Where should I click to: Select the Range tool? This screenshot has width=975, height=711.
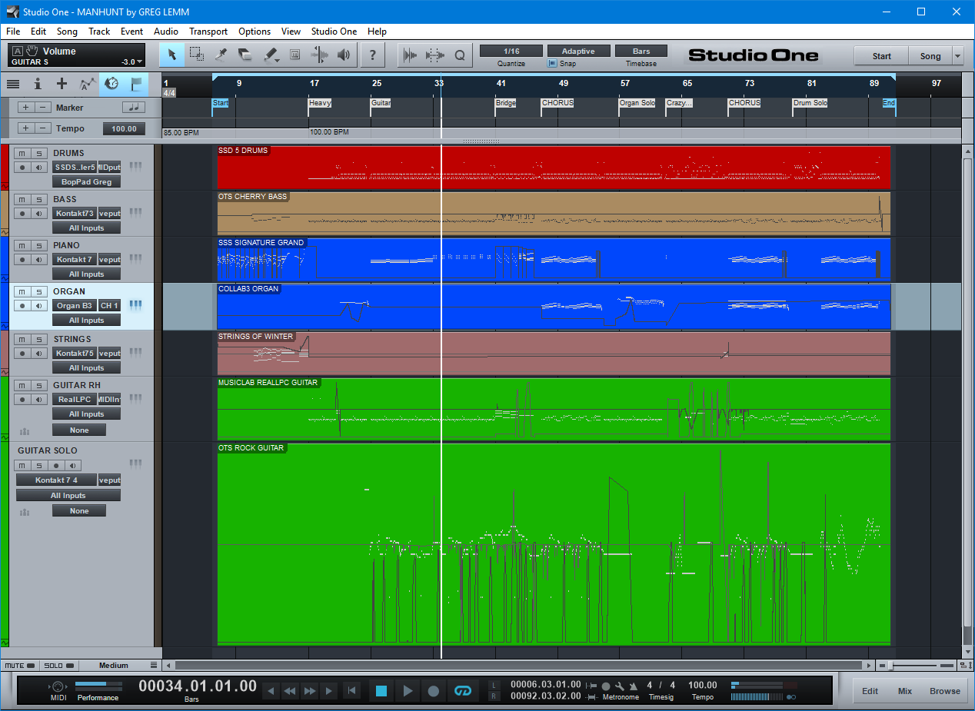point(197,55)
